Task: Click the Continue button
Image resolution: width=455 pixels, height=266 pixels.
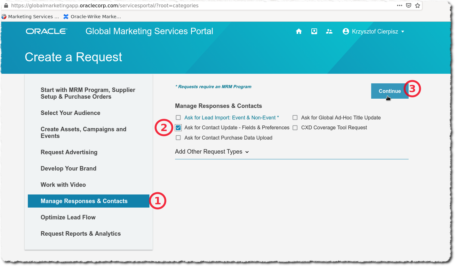Action: click(x=390, y=91)
